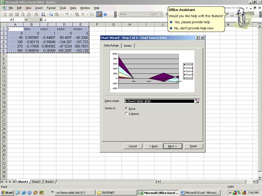Image resolution: width=262 pixels, height=196 pixels.
Task: Click the Next button in Chart Wizard
Action: point(172,146)
